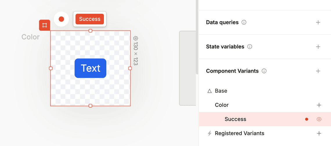Add a new Component Variant group

coord(318,71)
